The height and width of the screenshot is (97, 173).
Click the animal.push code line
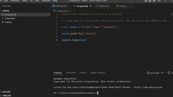point(80,33)
